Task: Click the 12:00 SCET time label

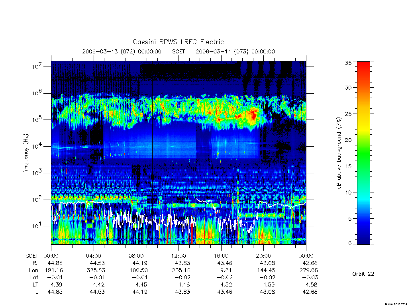Action: click(178, 256)
